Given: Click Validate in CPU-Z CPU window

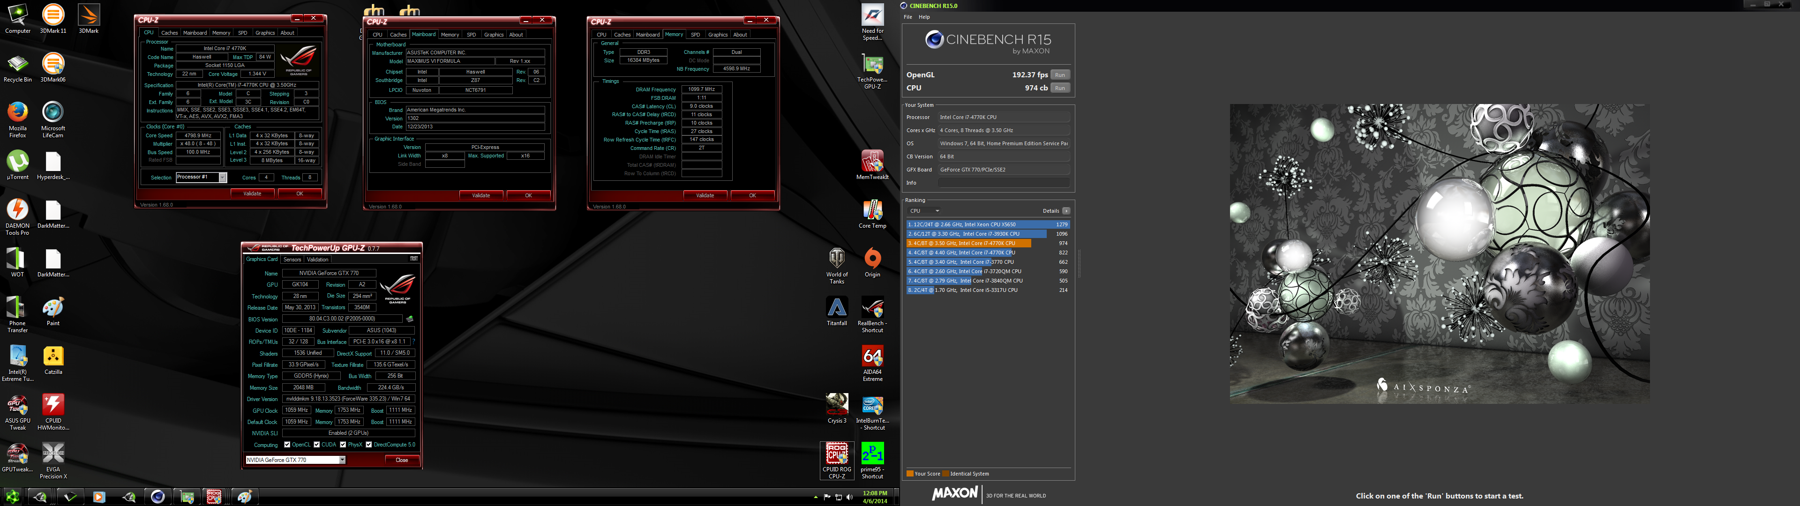Looking at the screenshot, I should coord(252,193).
